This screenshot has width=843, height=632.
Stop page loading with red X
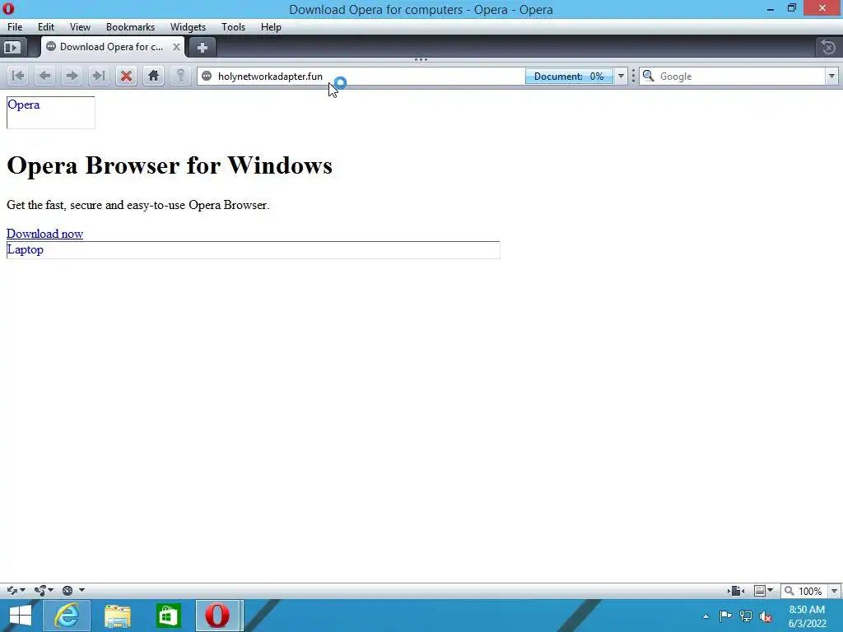(126, 76)
